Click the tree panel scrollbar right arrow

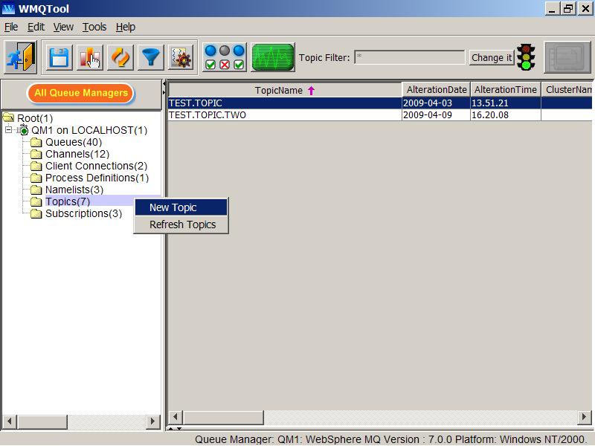153,421
